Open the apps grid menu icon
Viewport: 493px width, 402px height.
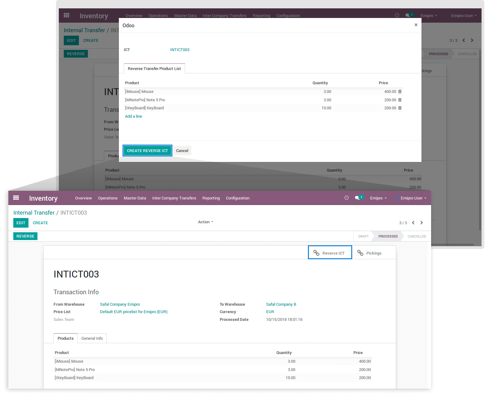16,198
